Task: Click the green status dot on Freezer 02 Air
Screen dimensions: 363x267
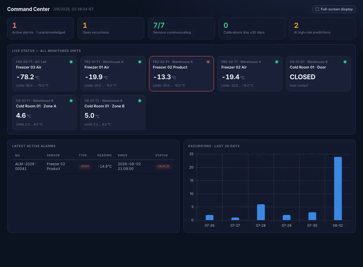Action: 277,62
